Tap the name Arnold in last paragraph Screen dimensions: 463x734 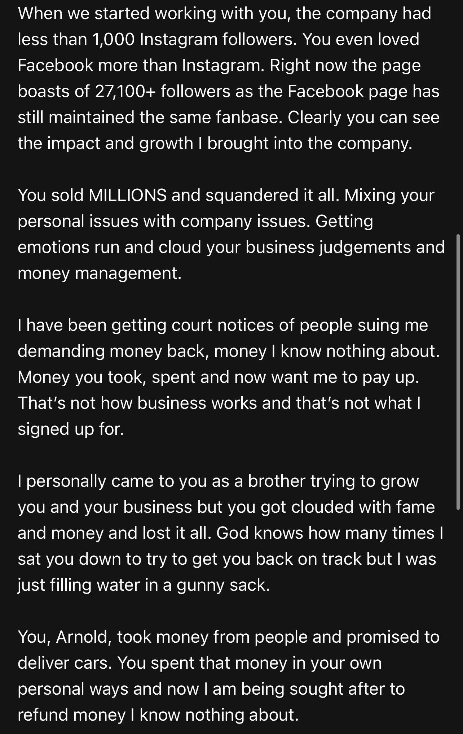click(x=82, y=637)
